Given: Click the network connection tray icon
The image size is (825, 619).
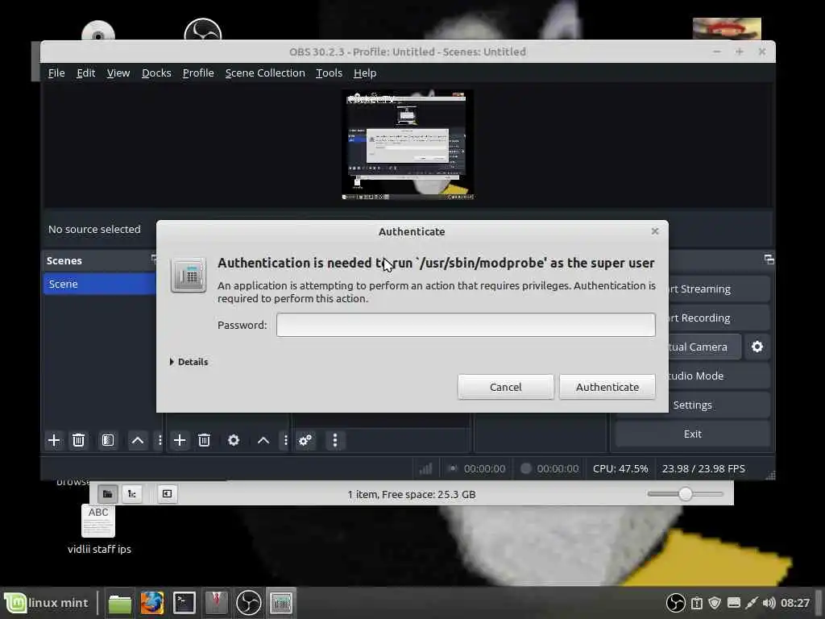Looking at the screenshot, I should 752,603.
